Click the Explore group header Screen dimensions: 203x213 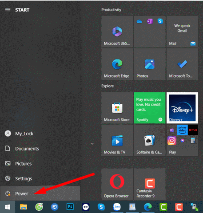107,86
